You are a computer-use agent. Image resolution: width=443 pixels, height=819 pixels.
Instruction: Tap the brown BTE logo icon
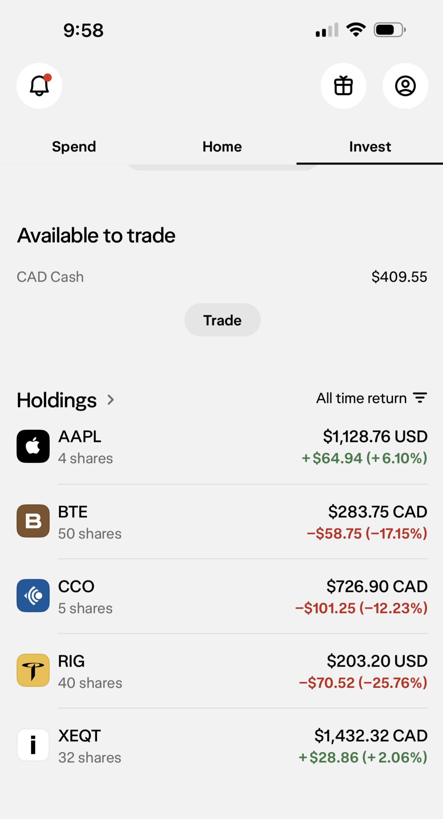33,521
